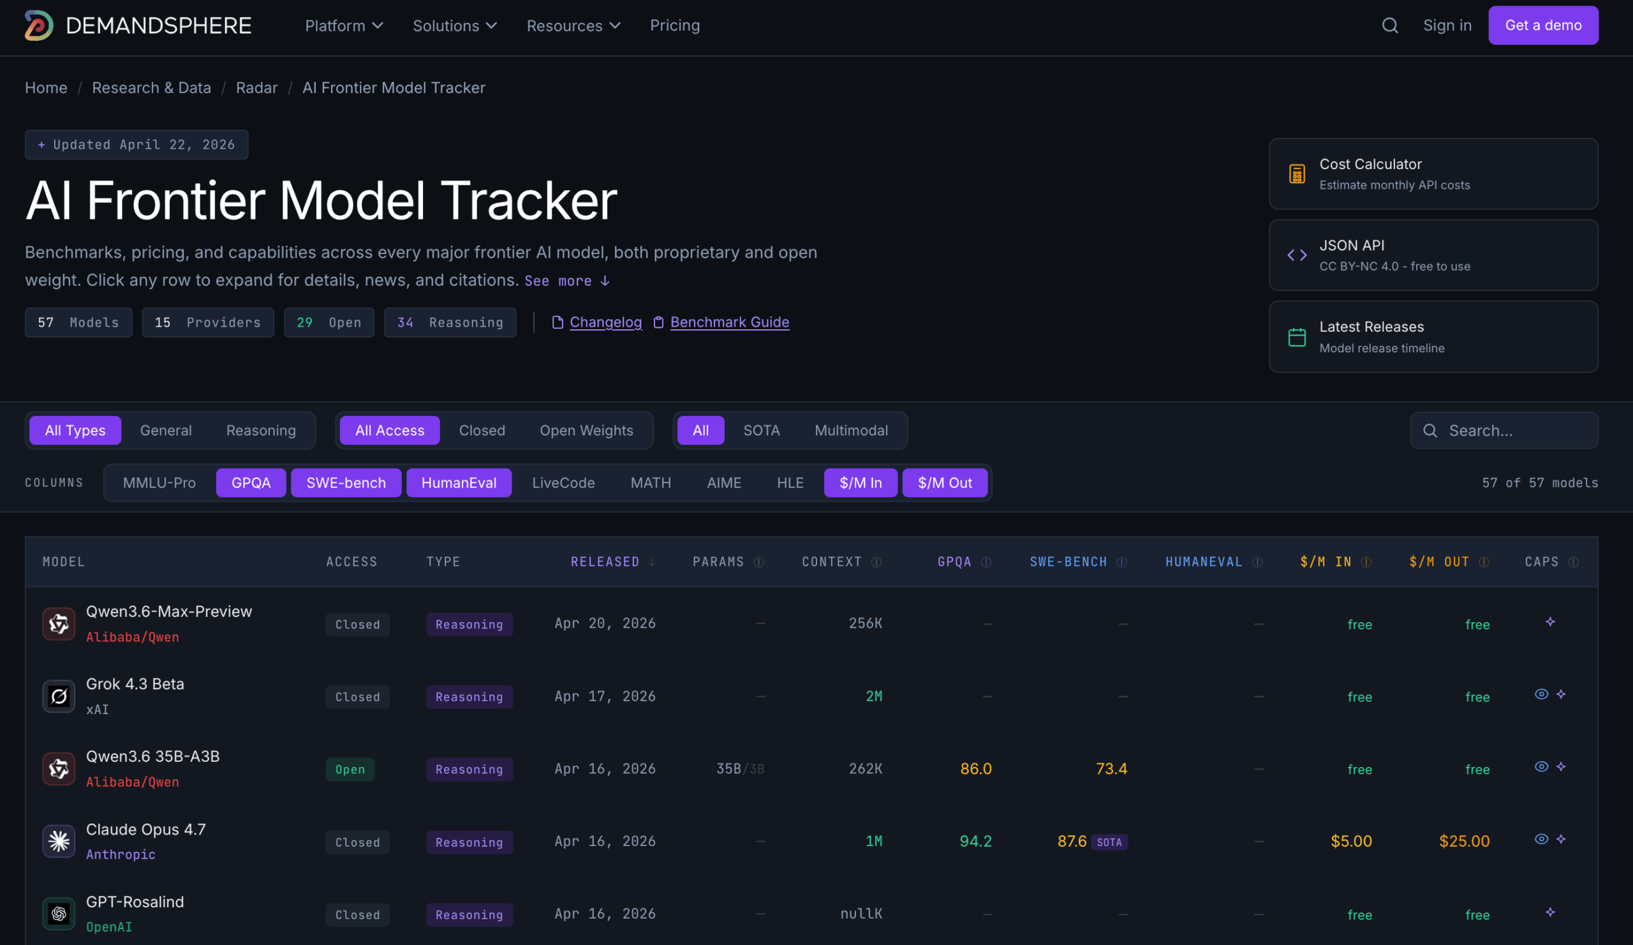This screenshot has height=945, width=1633.
Task: Select the Reasoning type filter
Action: pos(260,430)
